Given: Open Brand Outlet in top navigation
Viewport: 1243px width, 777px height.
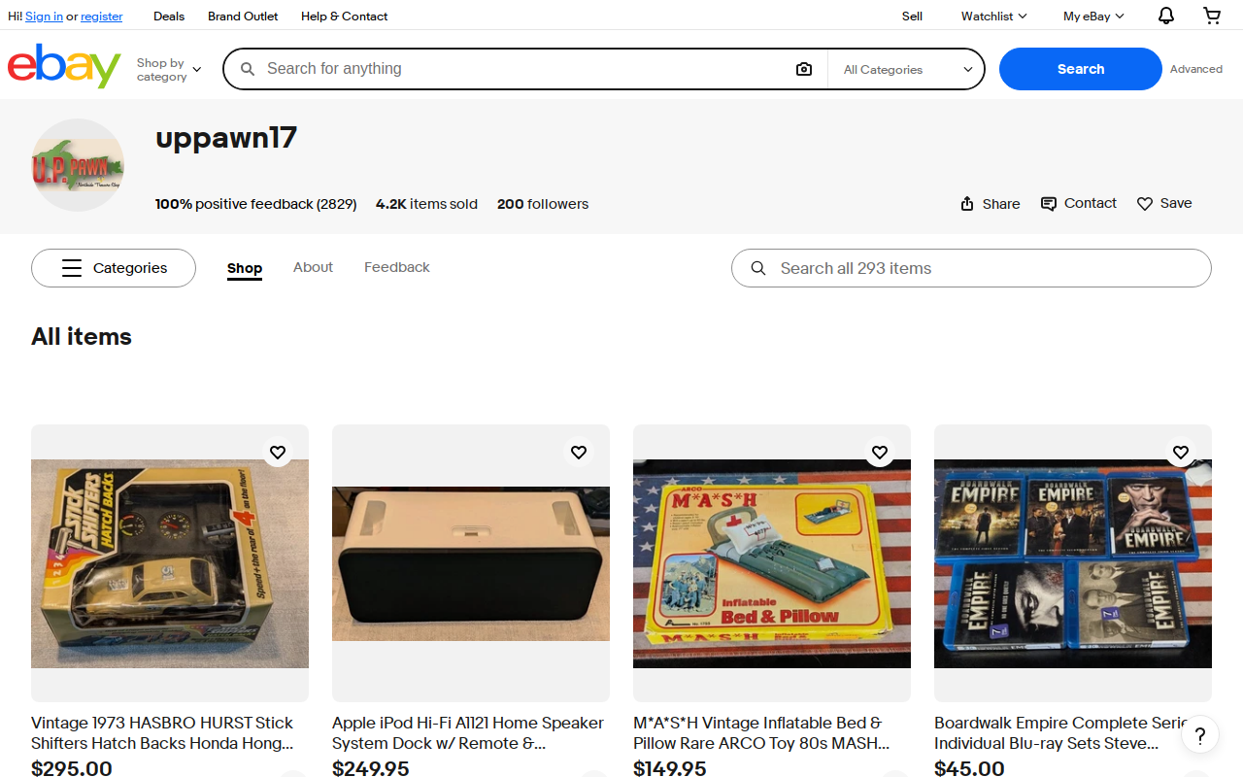Looking at the screenshot, I should coord(243,16).
